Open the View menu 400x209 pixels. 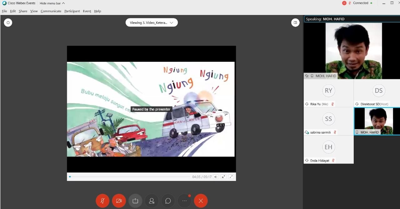click(34, 11)
